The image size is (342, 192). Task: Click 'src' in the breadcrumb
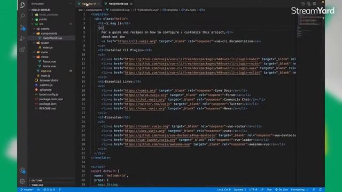pos(81,10)
